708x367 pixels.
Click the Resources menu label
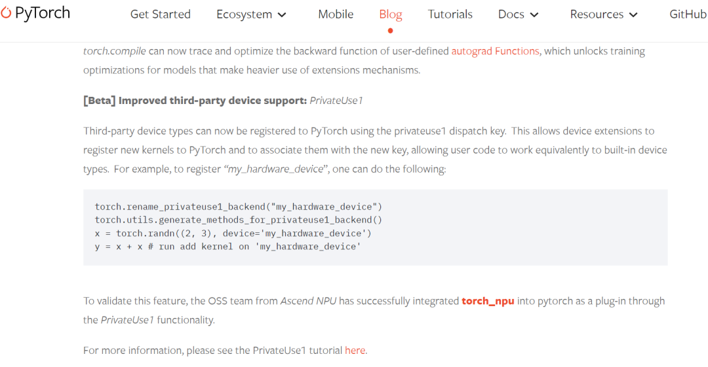pos(597,14)
